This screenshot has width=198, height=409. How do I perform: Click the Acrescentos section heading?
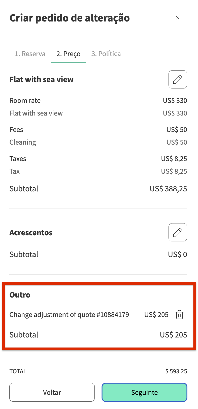click(x=31, y=233)
